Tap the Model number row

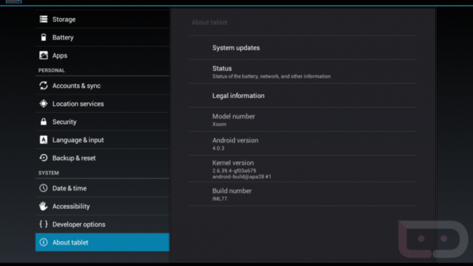point(302,120)
